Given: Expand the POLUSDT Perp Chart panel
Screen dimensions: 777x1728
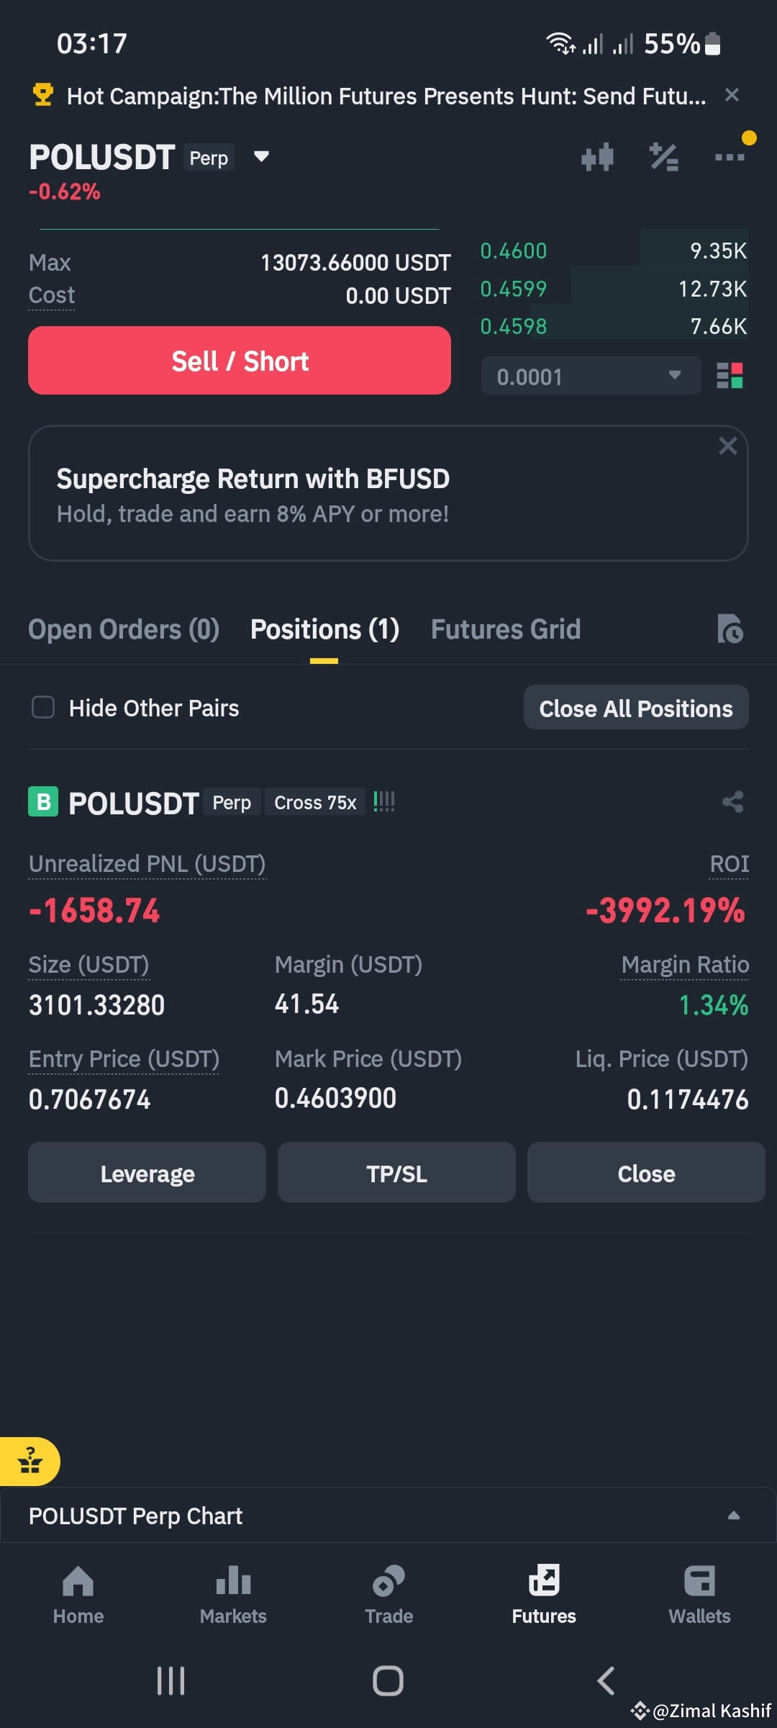Looking at the screenshot, I should pos(388,1516).
